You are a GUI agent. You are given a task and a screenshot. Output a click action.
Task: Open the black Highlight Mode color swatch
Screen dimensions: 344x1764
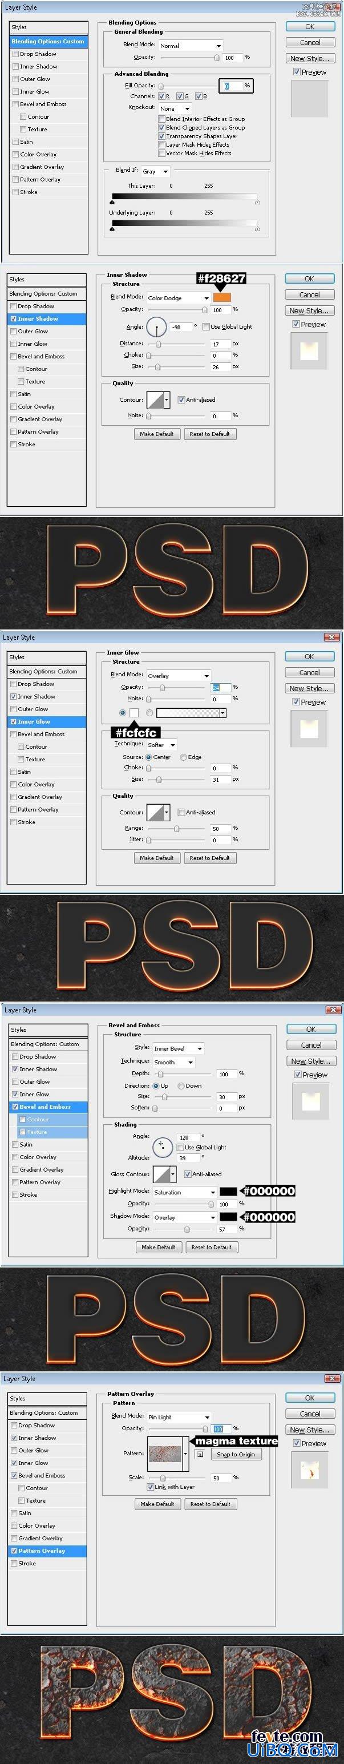click(x=228, y=1192)
